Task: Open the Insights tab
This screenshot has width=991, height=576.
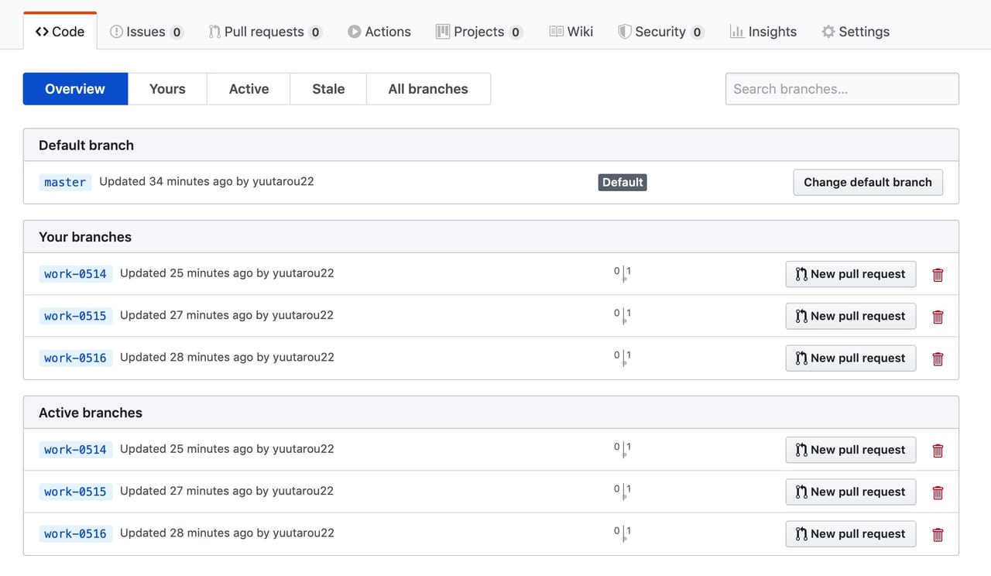Action: (763, 32)
